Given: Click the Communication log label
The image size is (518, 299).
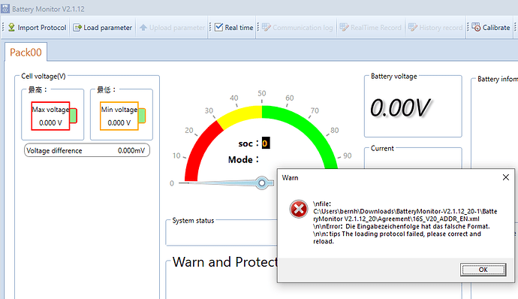Looking at the screenshot, I should 303,28.
